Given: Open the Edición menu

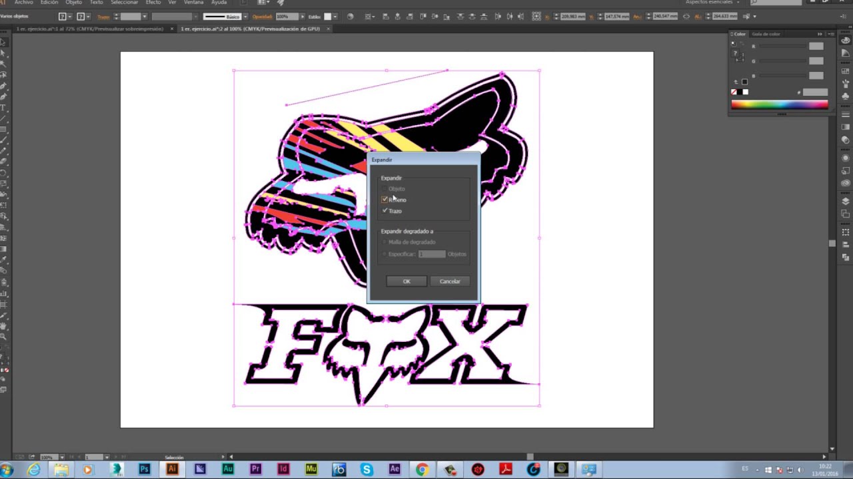Looking at the screenshot, I should coord(49,3).
